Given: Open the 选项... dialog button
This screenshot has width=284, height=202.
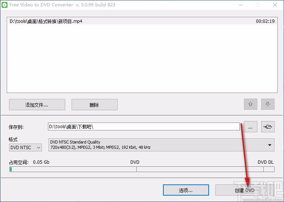Looking at the screenshot, I should pyautogui.click(x=186, y=190).
